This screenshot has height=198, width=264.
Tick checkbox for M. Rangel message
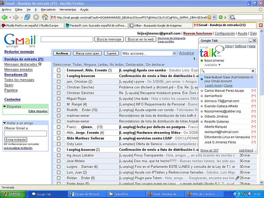[59, 105]
